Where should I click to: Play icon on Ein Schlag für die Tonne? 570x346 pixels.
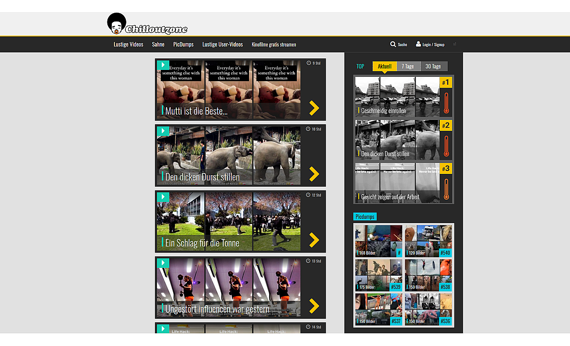163,197
